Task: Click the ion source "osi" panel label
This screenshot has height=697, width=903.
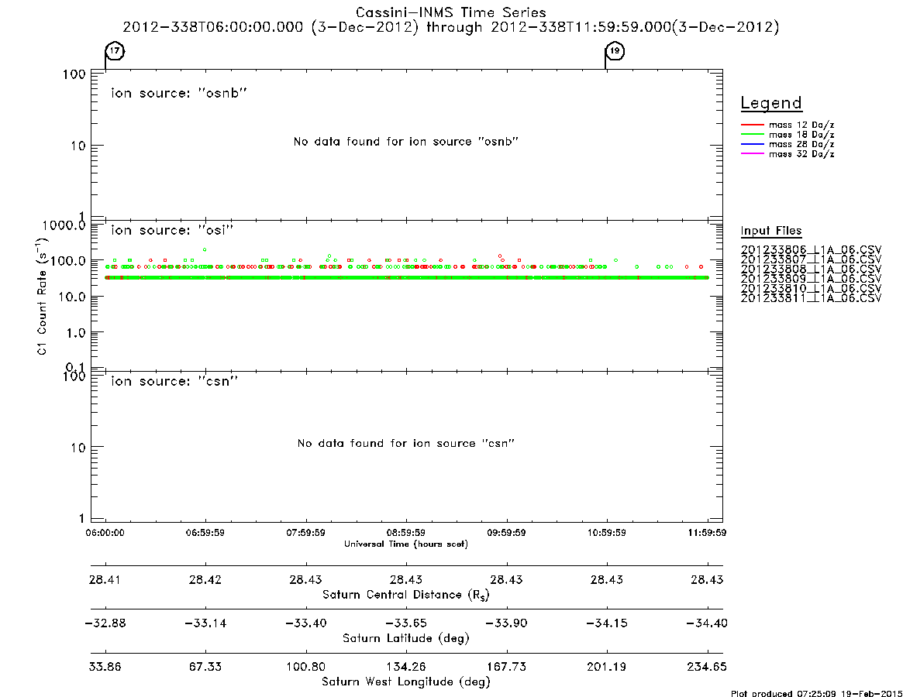Action: pos(172,230)
